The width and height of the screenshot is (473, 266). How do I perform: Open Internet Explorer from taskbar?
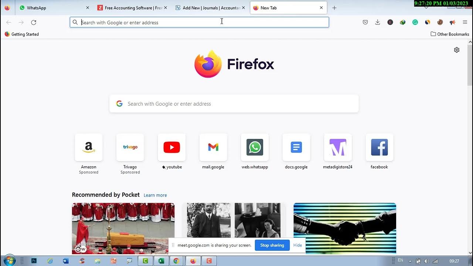pos(50,261)
